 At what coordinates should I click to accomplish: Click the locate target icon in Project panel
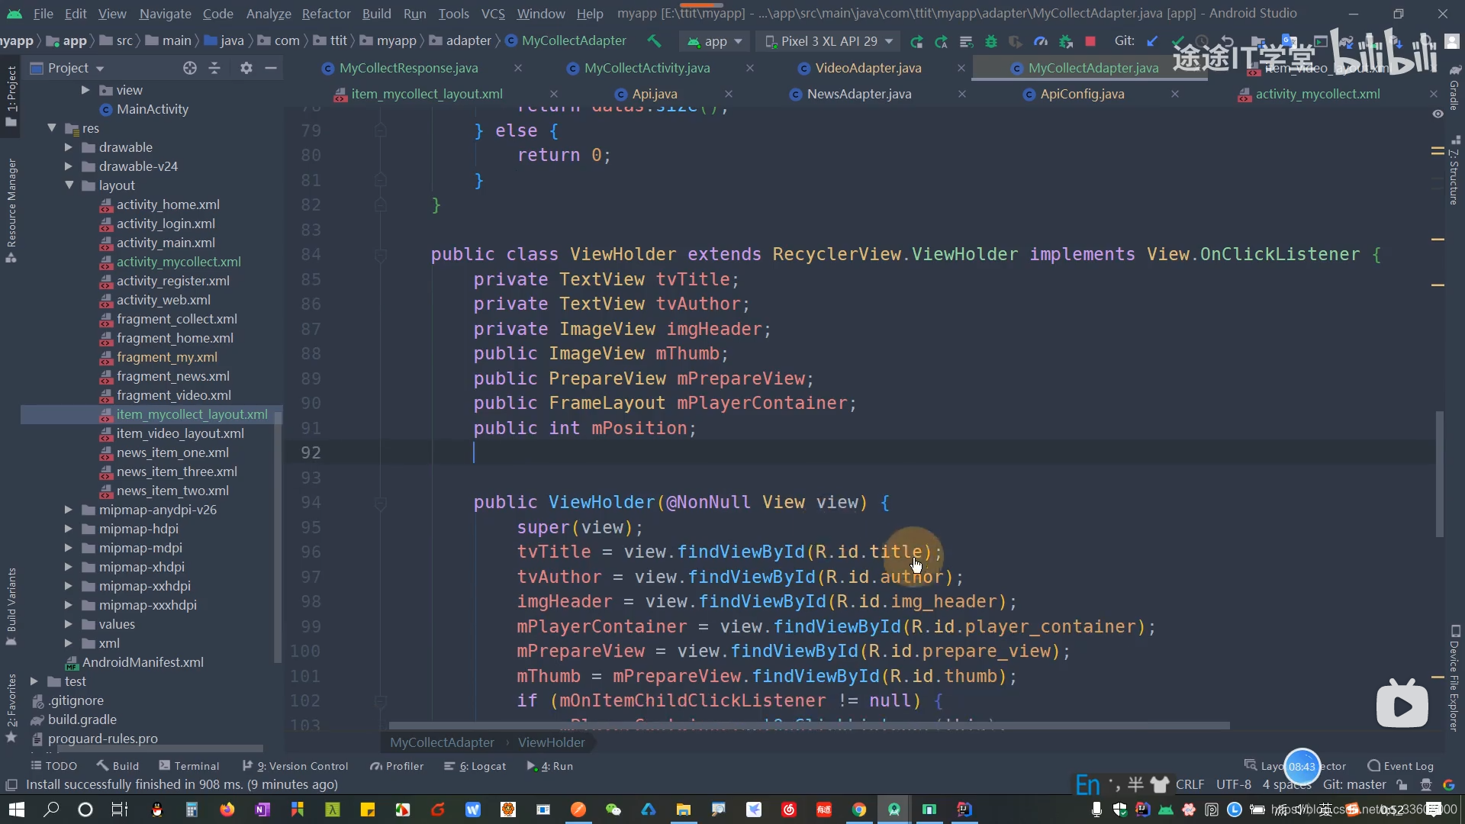tap(190, 68)
